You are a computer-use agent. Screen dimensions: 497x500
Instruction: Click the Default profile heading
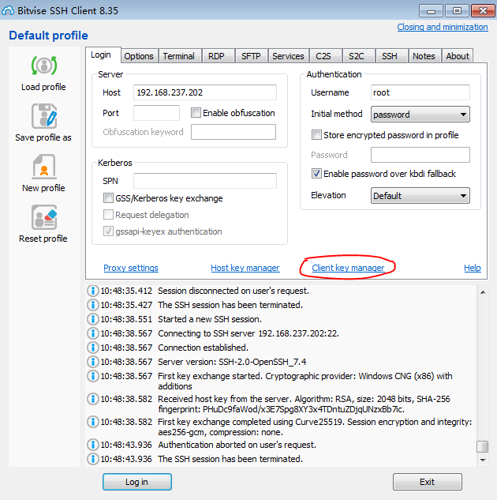(x=48, y=36)
